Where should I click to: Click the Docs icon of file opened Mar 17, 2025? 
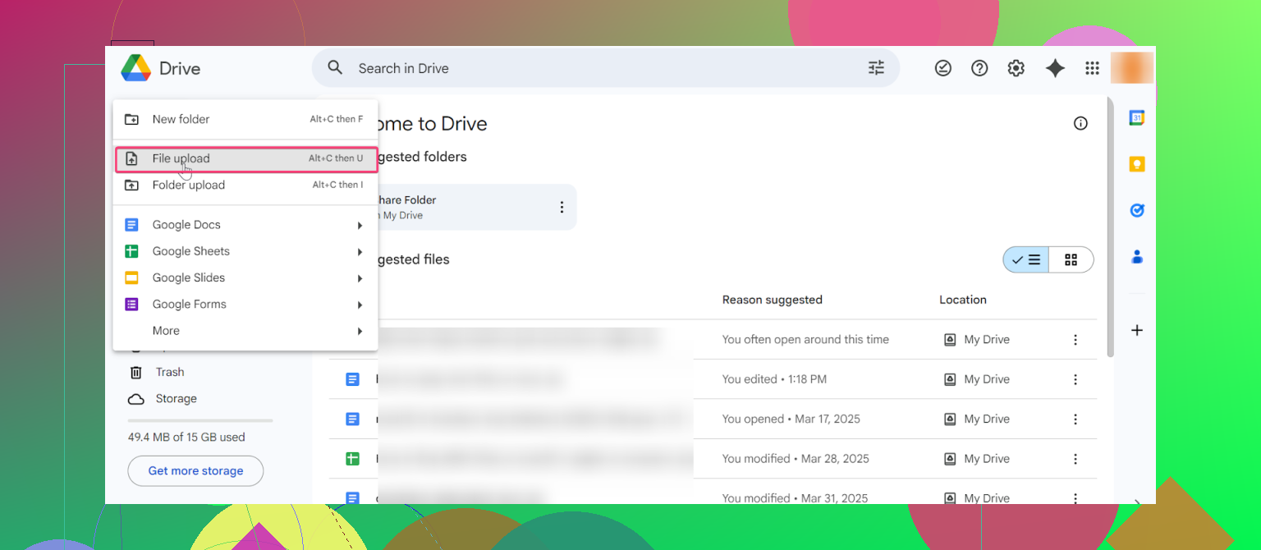pyautogui.click(x=352, y=419)
